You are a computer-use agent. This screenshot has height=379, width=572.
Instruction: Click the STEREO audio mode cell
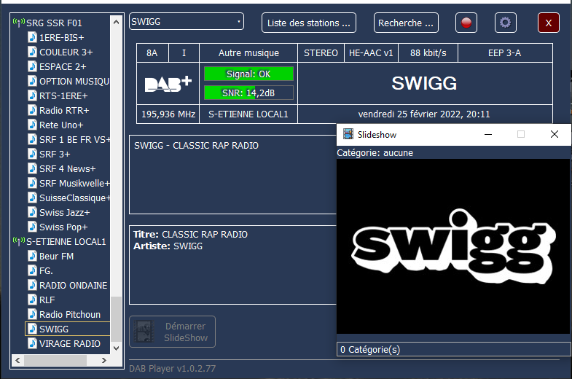[321, 53]
